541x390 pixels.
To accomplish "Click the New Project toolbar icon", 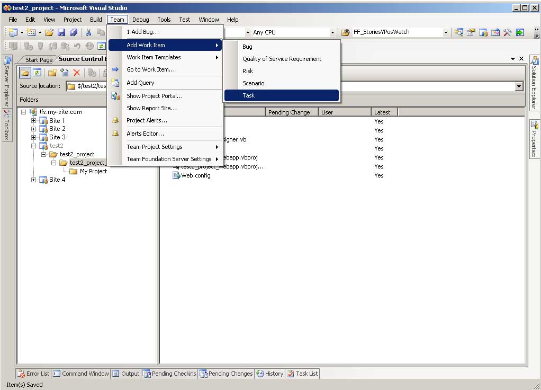I will tap(13, 32).
